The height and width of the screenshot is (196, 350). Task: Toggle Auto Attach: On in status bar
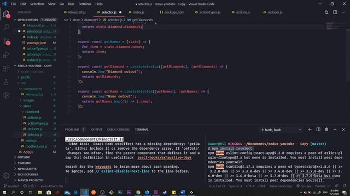point(52,186)
